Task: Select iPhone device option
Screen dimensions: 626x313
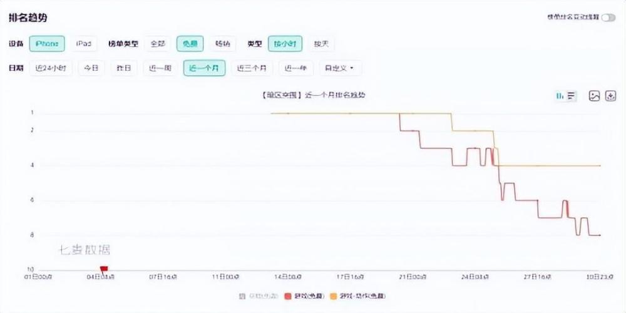Action: click(x=46, y=44)
